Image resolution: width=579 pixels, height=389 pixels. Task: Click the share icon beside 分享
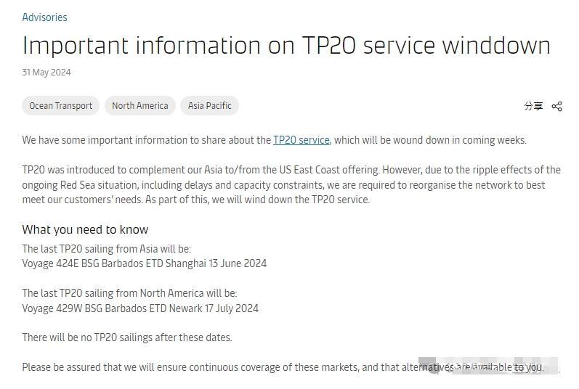click(556, 106)
